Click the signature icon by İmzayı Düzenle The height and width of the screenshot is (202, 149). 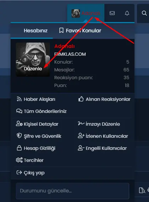81,124
